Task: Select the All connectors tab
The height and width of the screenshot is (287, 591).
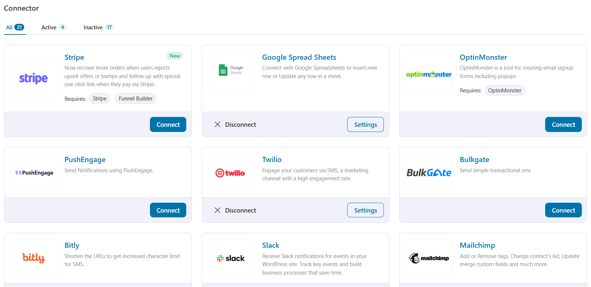Action: pos(15,27)
